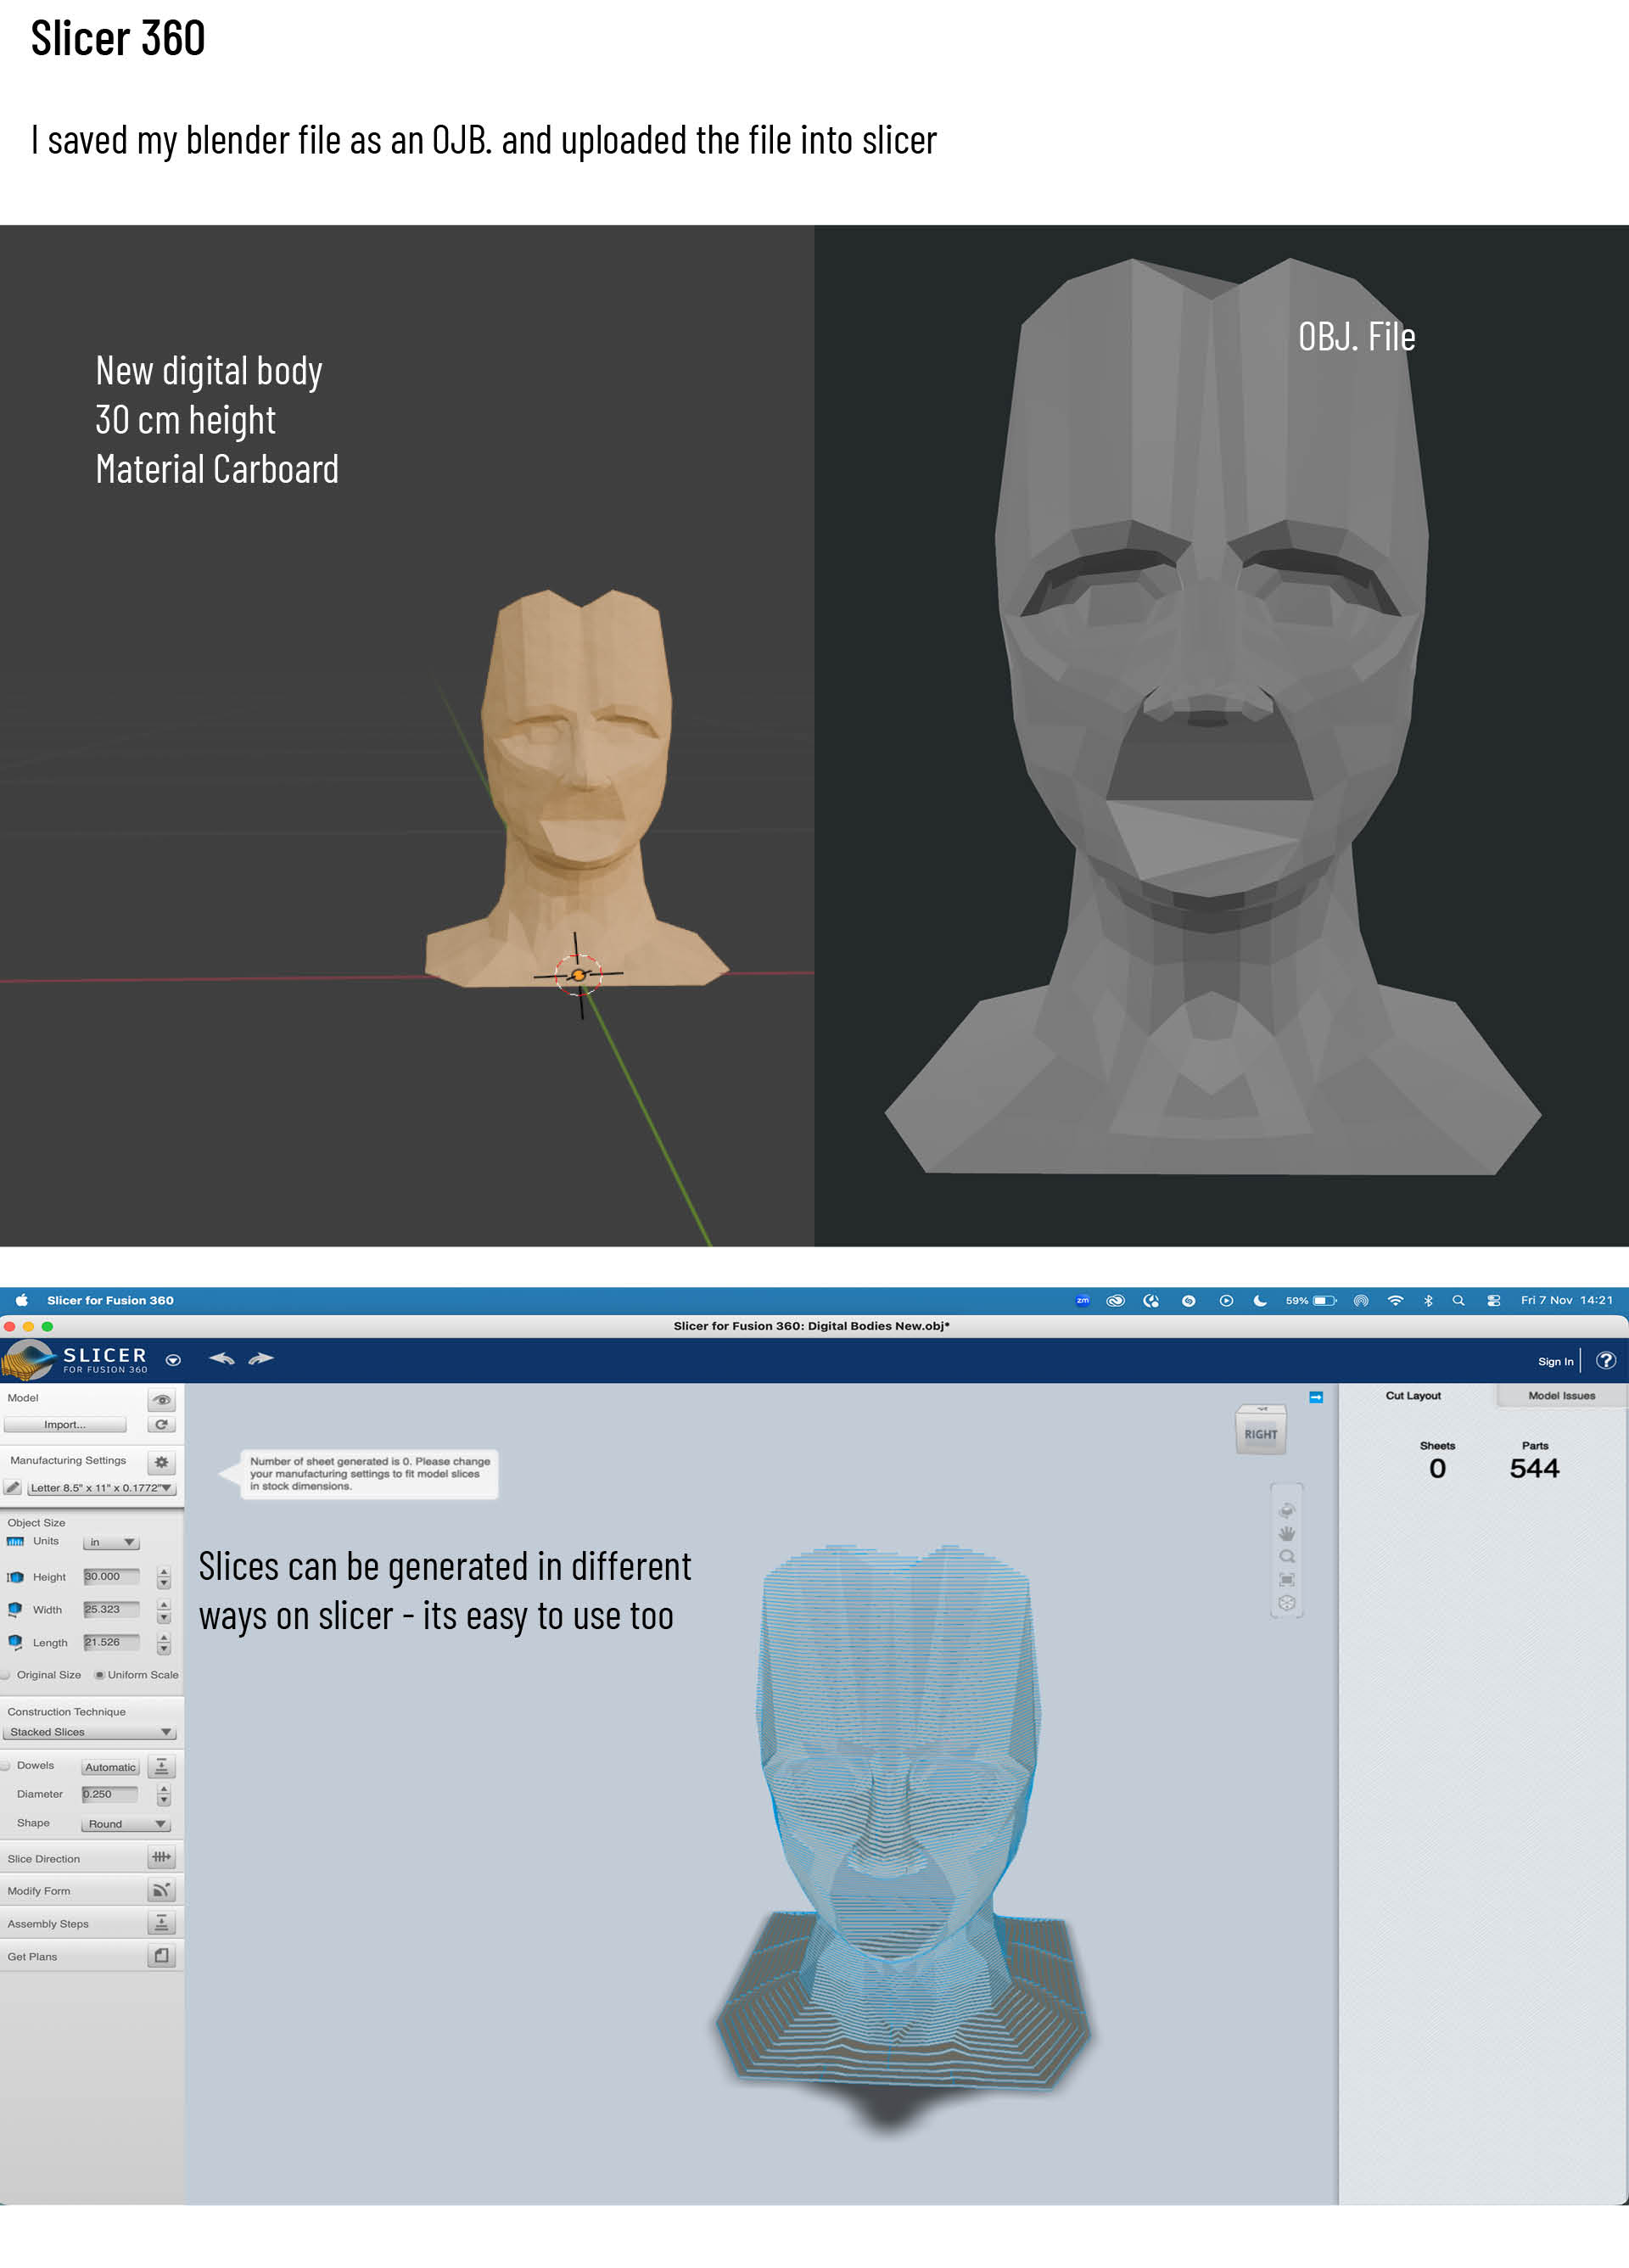The image size is (1629, 2268).
Task: Click the Import... button
Action: pyautogui.click(x=65, y=1424)
